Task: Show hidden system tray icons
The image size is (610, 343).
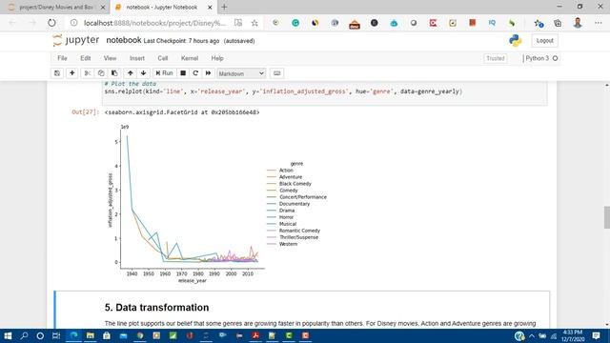Action: click(532, 335)
